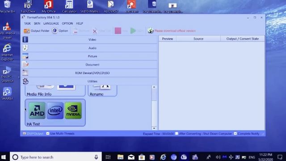Screen dimensions: 286x161
Task: Open the system tray volume icon
Action: coord(218,157)
